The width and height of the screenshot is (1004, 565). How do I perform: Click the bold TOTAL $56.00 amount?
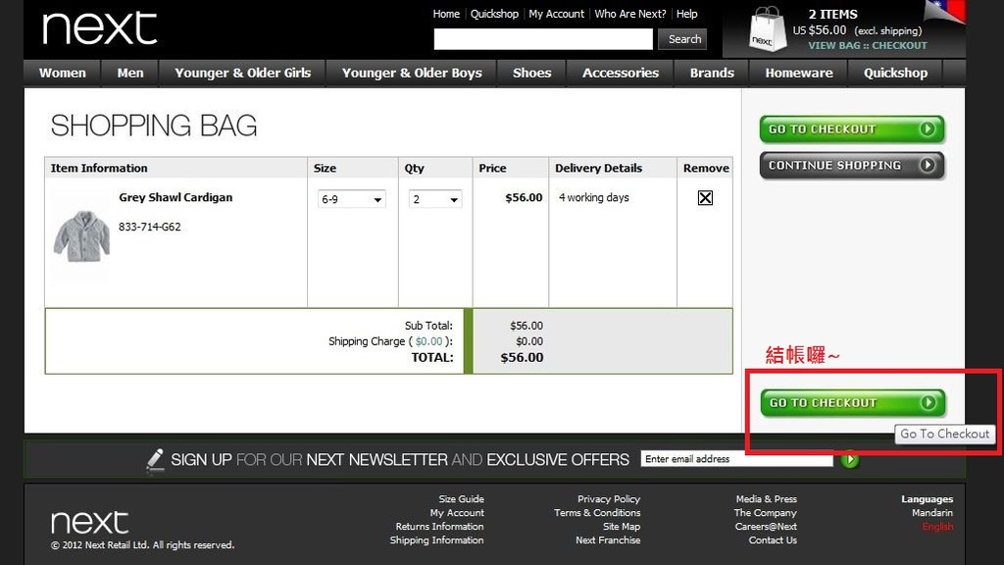coord(522,357)
